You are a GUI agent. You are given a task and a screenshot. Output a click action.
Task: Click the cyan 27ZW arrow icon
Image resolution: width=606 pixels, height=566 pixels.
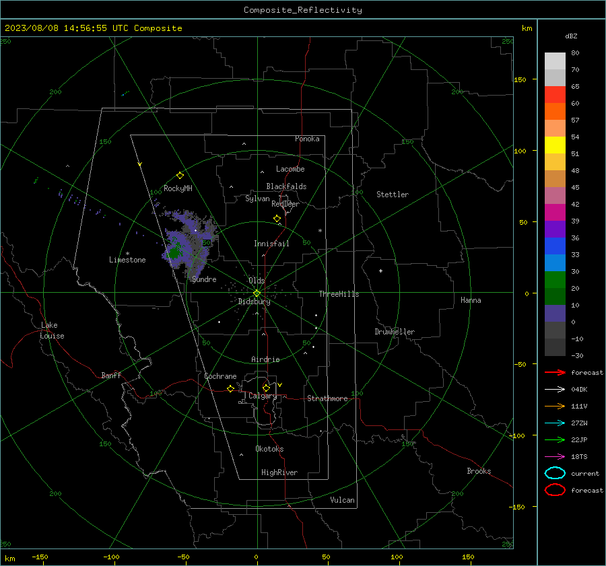555,423
